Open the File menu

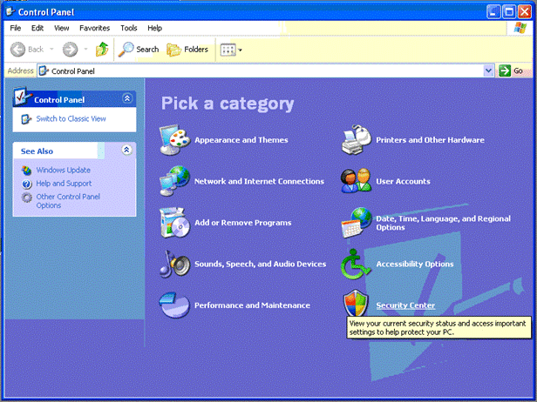pos(16,28)
